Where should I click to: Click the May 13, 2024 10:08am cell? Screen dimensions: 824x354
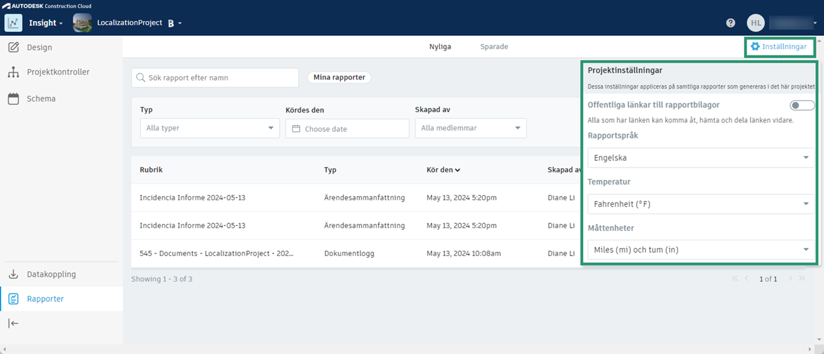point(463,254)
